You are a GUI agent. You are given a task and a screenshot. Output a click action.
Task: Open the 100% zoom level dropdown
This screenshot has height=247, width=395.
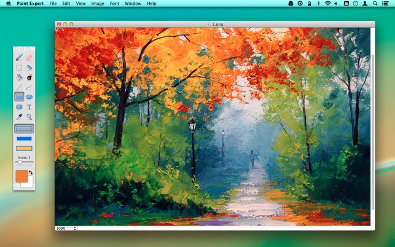(66, 228)
